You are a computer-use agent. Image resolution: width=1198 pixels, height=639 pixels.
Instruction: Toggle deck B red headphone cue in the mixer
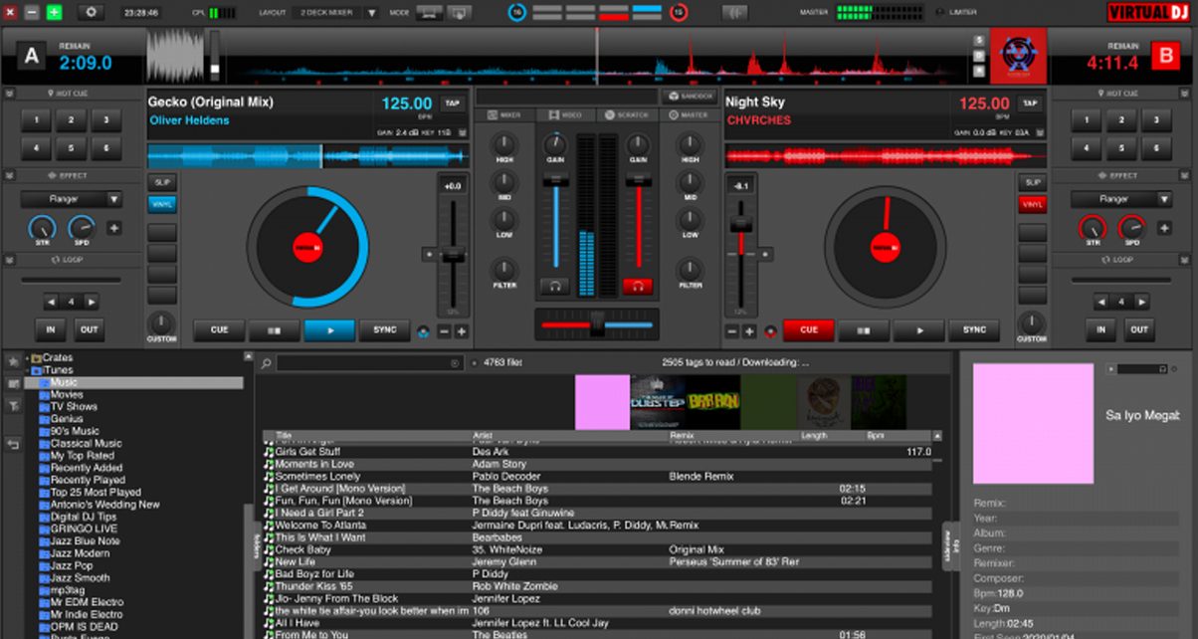pyautogui.click(x=638, y=286)
